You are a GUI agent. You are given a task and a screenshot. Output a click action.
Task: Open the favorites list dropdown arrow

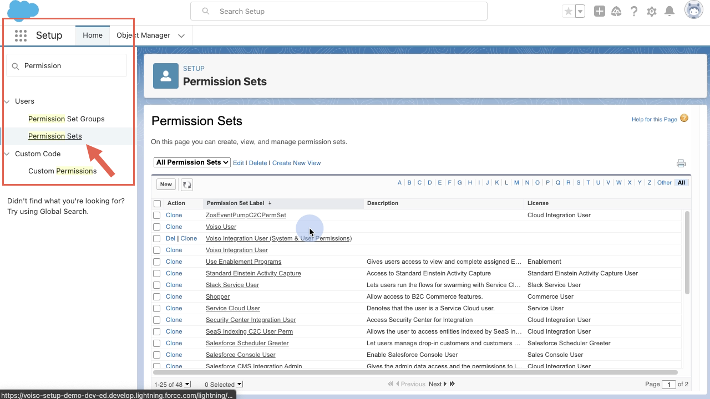pos(580,11)
